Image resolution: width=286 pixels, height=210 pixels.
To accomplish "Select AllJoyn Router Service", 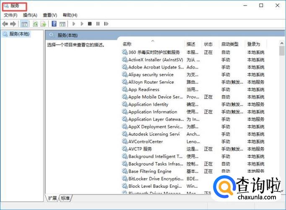I will (193, 82).
